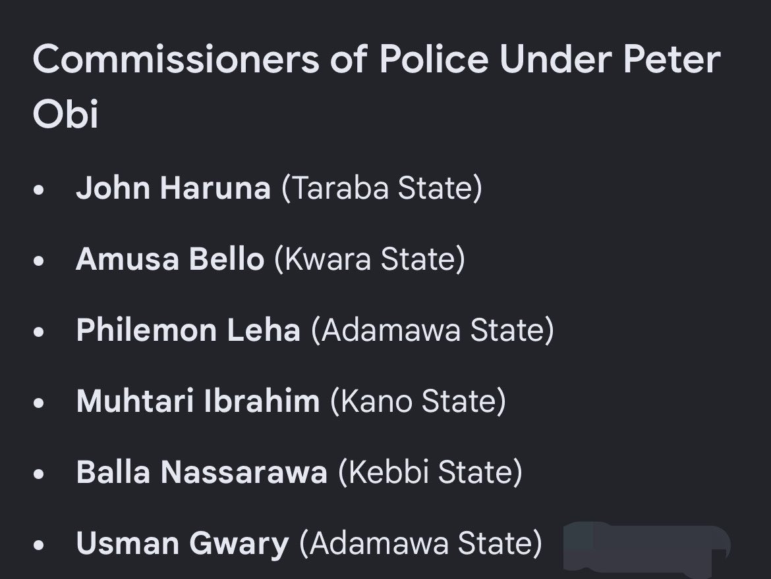Viewport: 771px width, 579px height.
Task: Click Adamawa State beside Philemon Leha
Action: point(433,330)
